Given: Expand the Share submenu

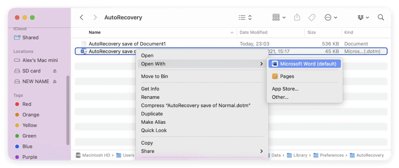Looking at the screenshot, I should pyautogui.click(x=202, y=151).
